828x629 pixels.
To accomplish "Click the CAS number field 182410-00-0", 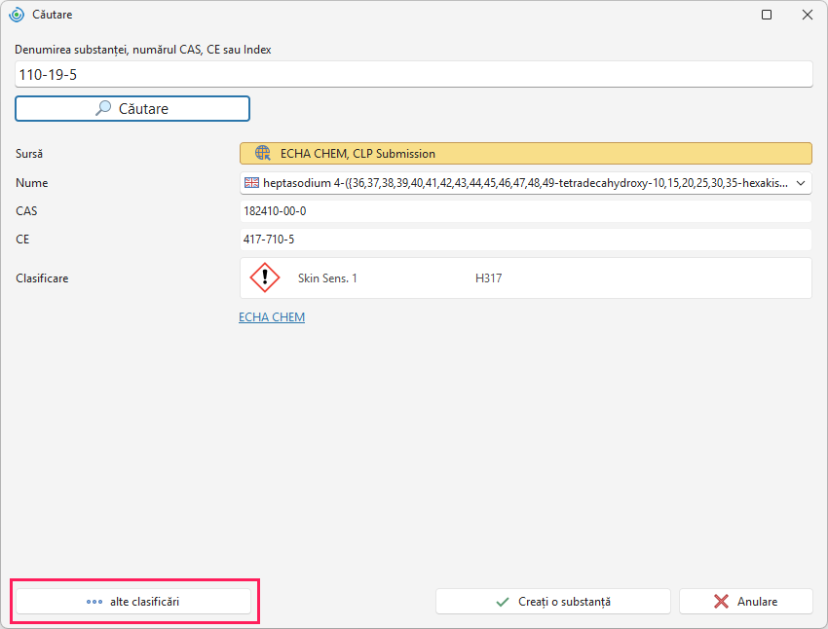I will coord(525,211).
